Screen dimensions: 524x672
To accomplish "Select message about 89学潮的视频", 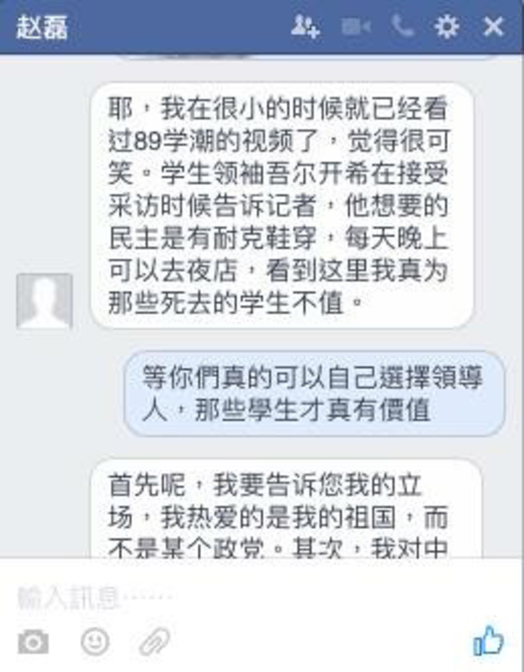I will pyautogui.click(x=282, y=205).
